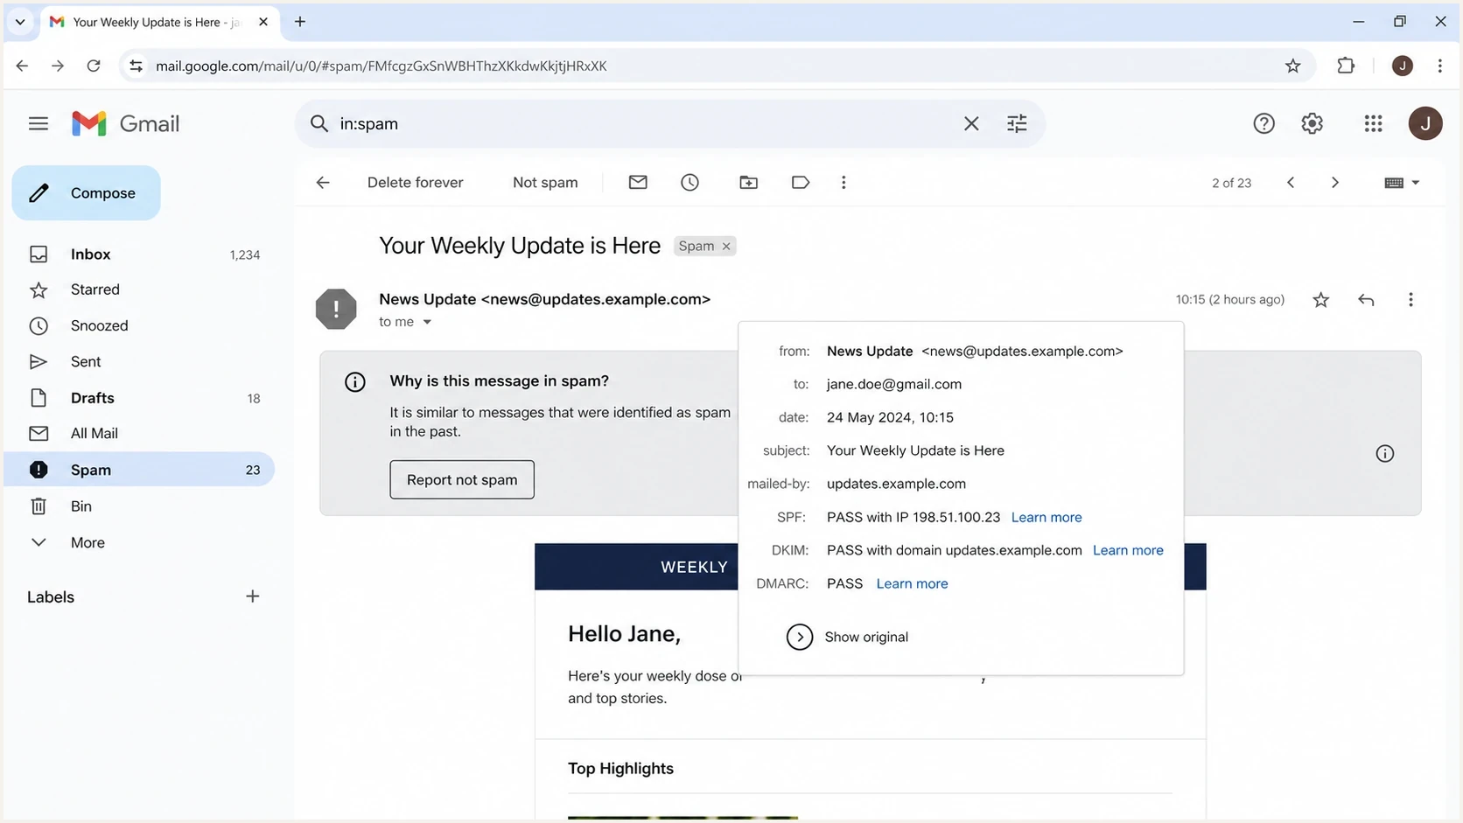This screenshot has width=1463, height=823.
Task: Open tab search dropdown arrow
Action: (20, 22)
